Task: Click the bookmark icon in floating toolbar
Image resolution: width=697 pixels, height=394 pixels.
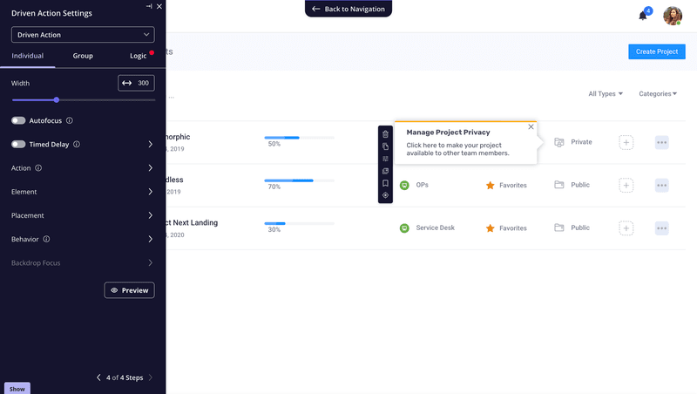Action: tap(385, 183)
